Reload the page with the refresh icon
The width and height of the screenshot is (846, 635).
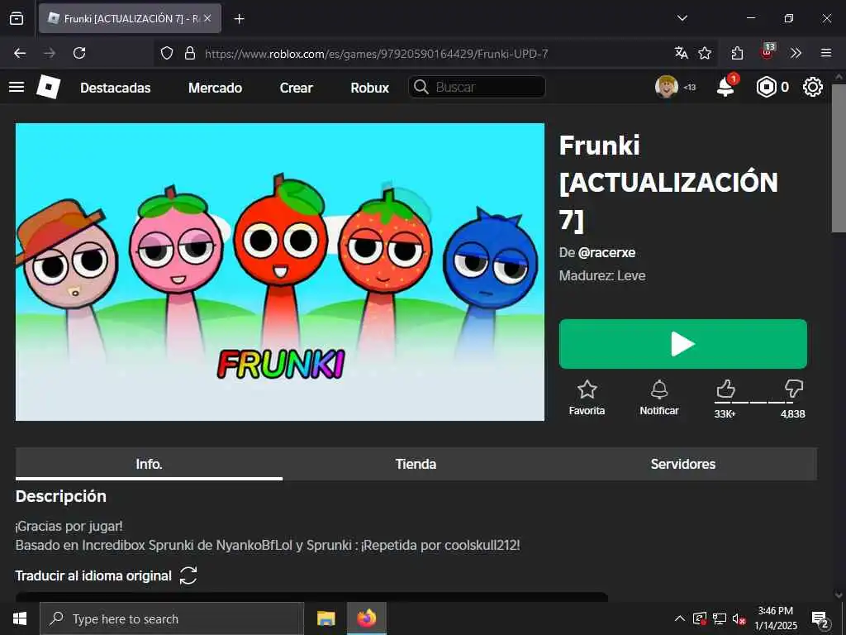pos(79,53)
